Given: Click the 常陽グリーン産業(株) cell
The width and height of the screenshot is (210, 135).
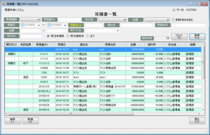Looking at the screenshot, I should pyautogui.click(x=86, y=87).
